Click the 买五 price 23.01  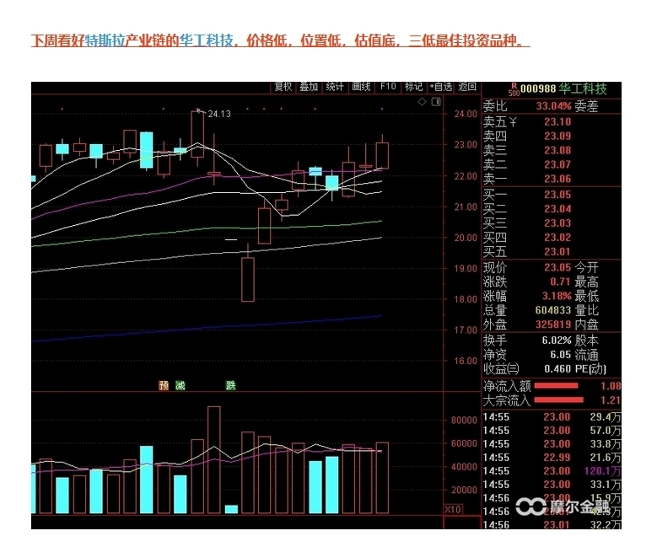(557, 252)
